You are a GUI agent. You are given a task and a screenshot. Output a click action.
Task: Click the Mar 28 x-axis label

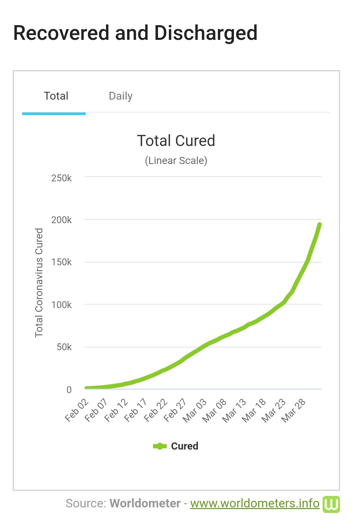click(x=293, y=411)
